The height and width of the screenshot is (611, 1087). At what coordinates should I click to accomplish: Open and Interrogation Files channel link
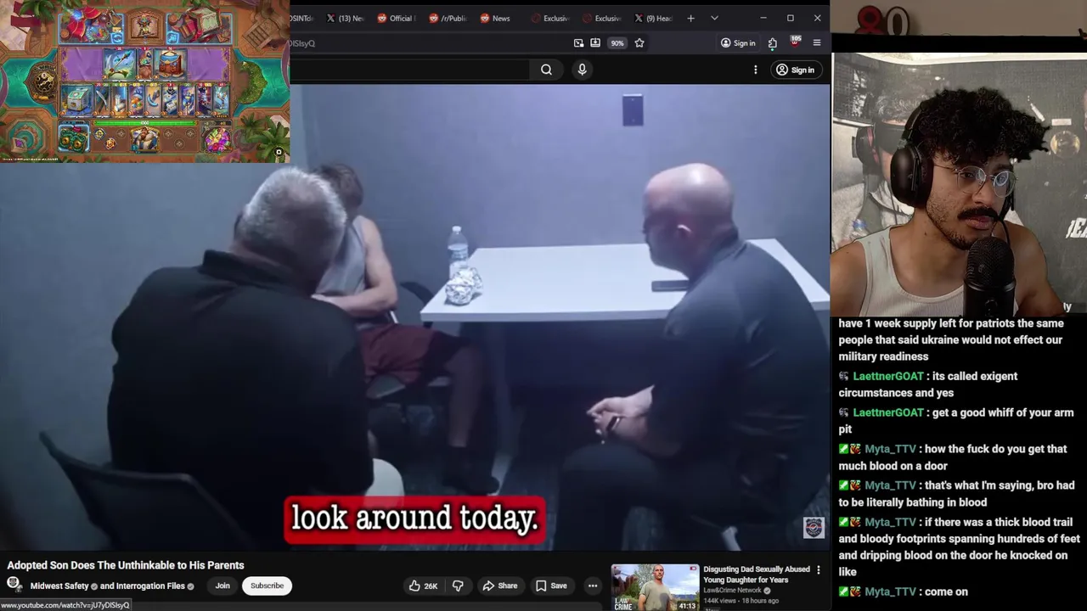pos(142,586)
